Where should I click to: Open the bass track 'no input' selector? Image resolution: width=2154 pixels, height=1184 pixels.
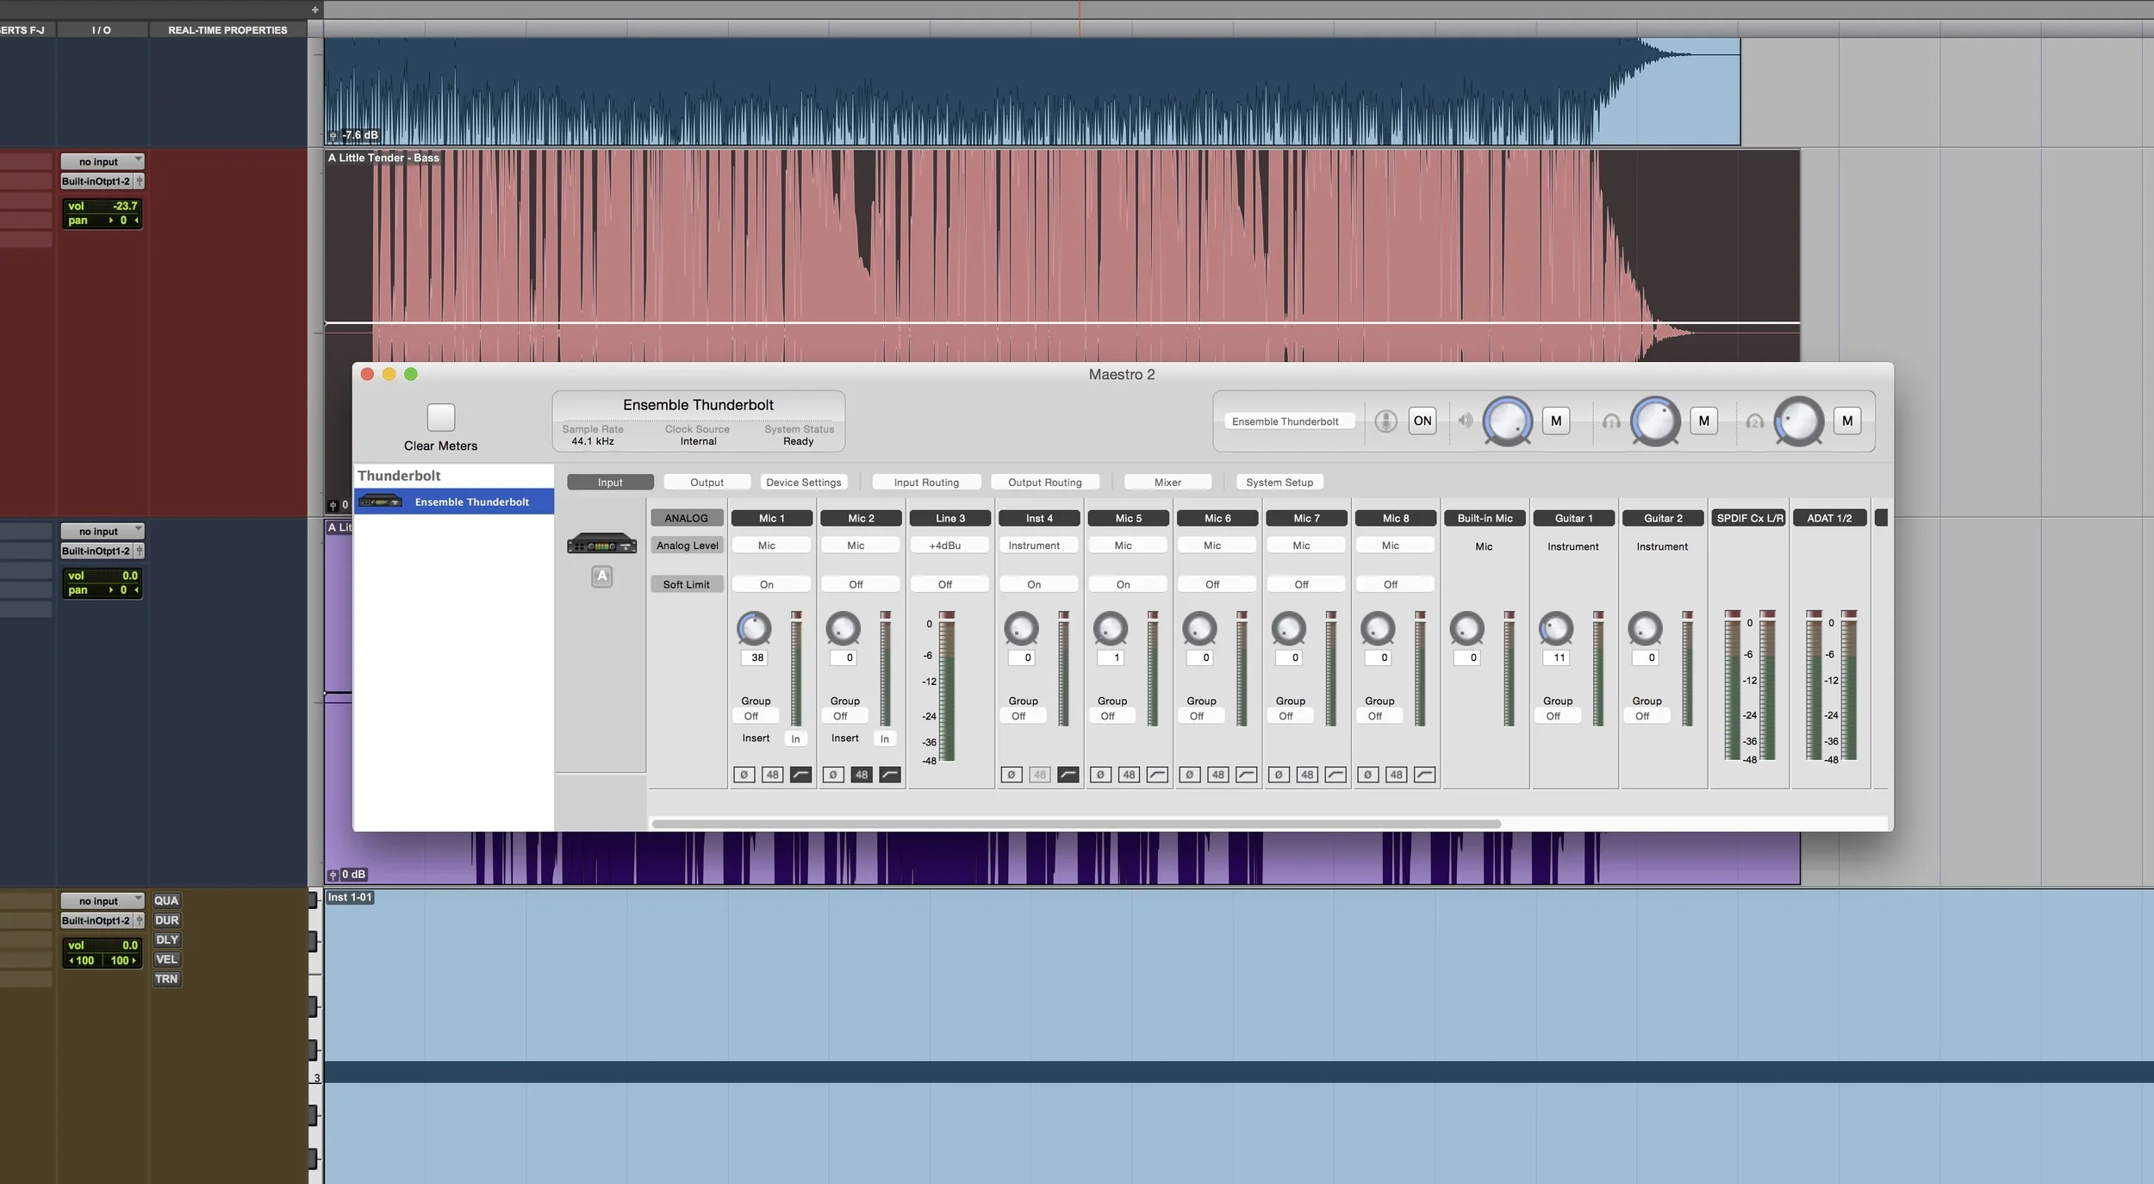pyautogui.click(x=102, y=162)
